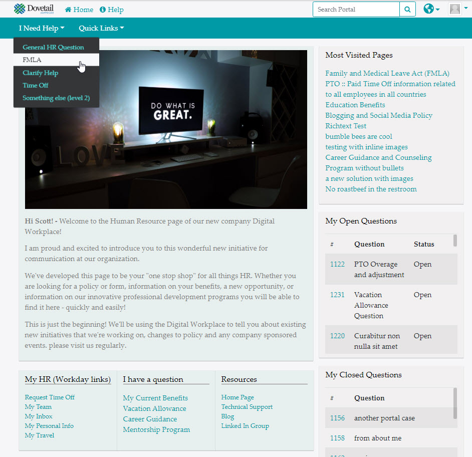Click the Request Time Off link
This screenshot has height=457, width=472.
[50, 397]
